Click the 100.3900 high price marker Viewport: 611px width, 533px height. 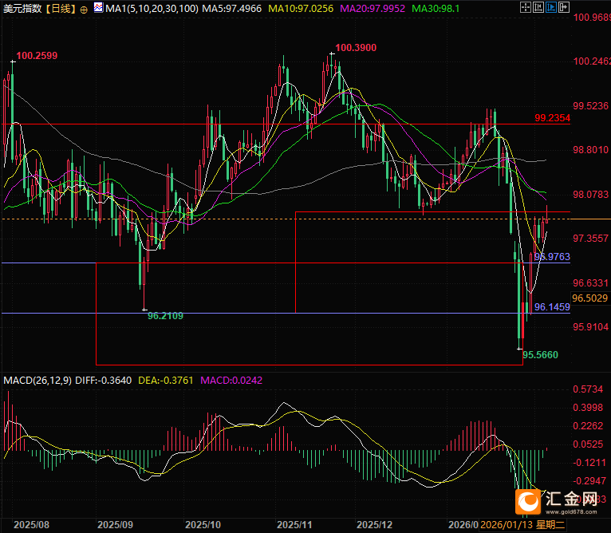point(356,48)
